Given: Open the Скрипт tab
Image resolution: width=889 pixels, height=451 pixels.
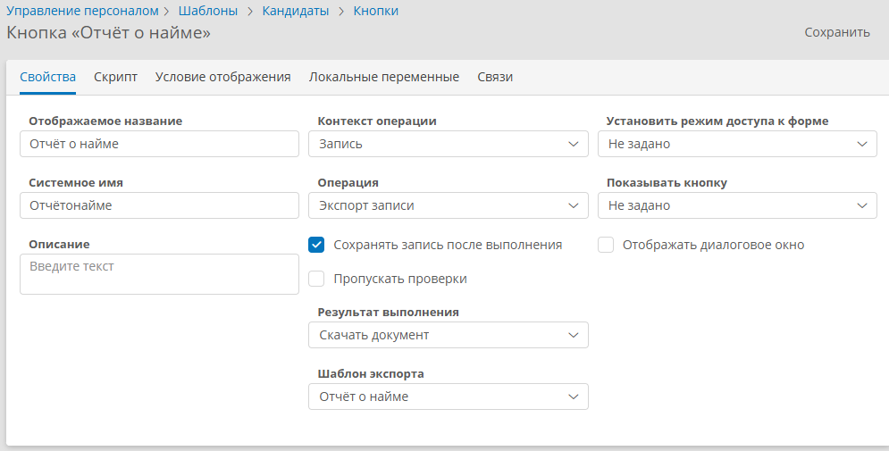Looking at the screenshot, I should pos(115,77).
